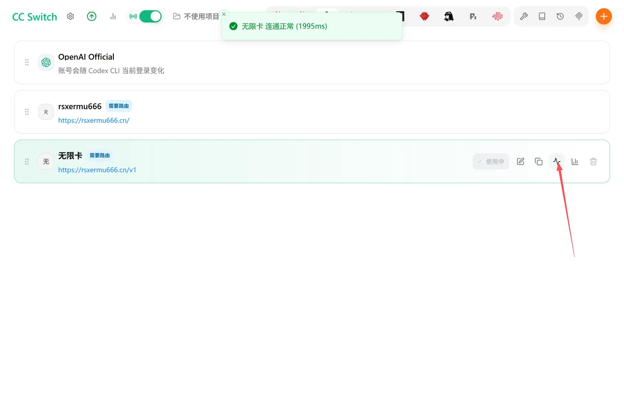Open usage stats chart icon on 无限卡
The image size is (624, 393).
[x=575, y=161]
